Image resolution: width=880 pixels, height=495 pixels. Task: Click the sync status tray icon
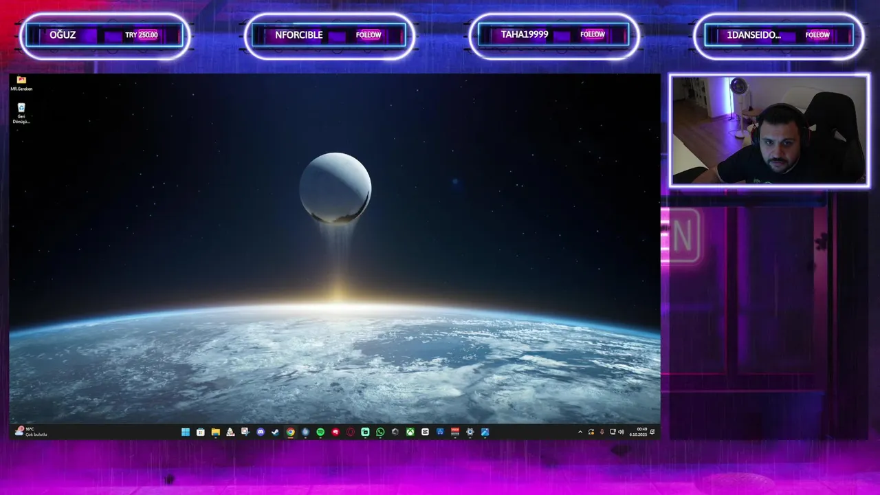tap(591, 432)
